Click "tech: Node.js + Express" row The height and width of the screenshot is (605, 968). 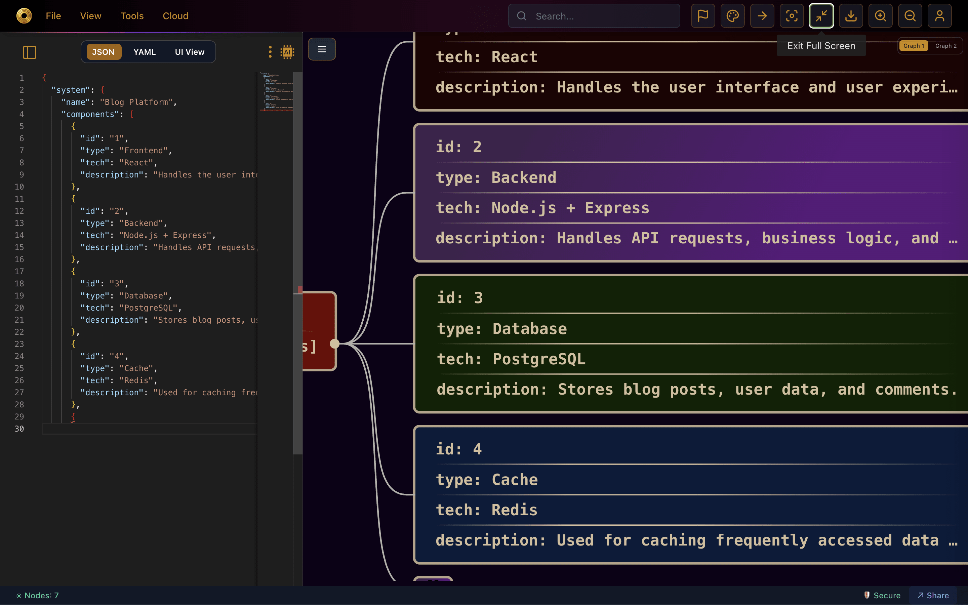coord(542,208)
